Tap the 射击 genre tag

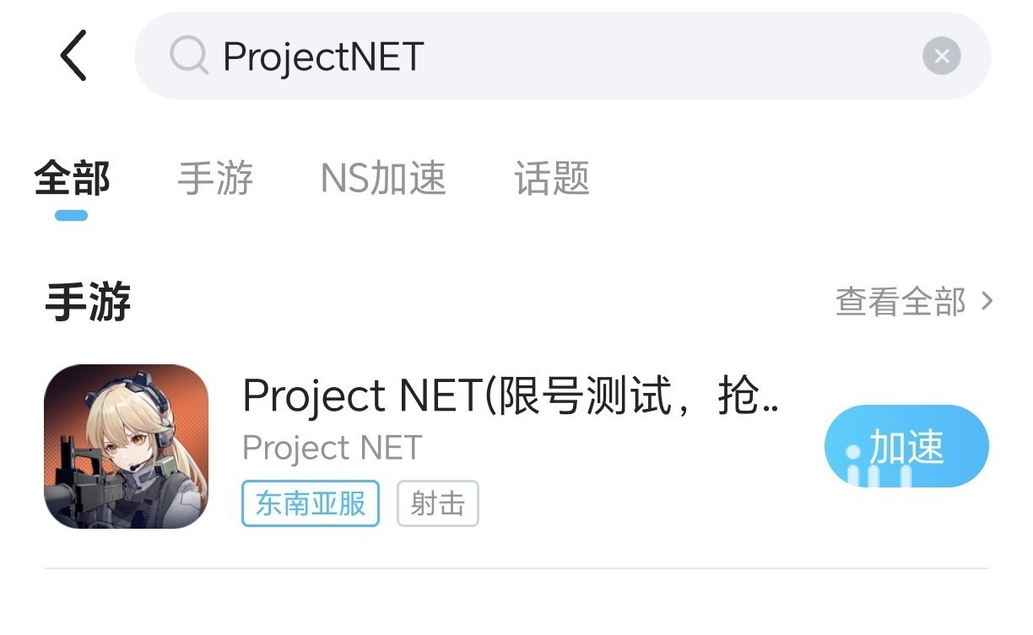(x=437, y=503)
